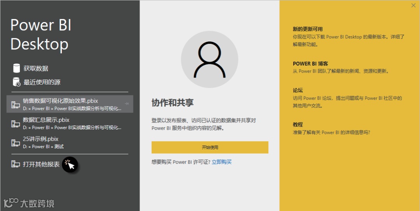Close the splash screen with the X
The width and height of the screenshot is (420, 211).
tap(413, 5)
